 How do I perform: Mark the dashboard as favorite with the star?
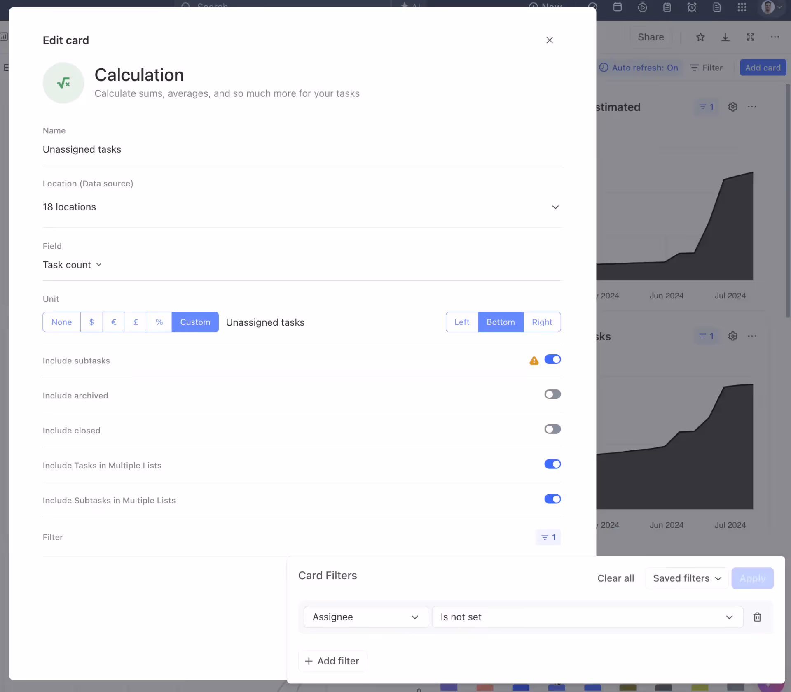pyautogui.click(x=700, y=37)
